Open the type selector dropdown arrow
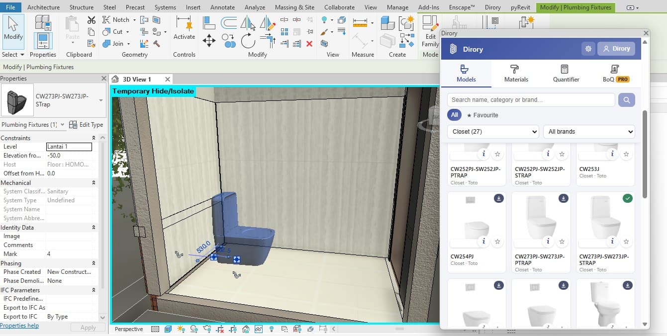Viewport: 667px width, 336px height. coord(101,100)
